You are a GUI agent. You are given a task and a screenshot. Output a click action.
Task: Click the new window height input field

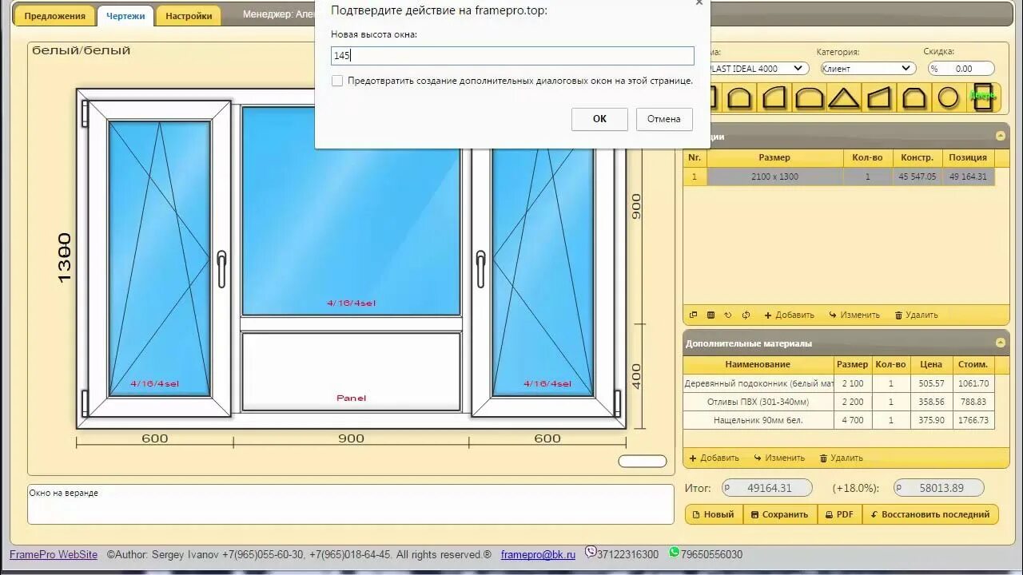click(512, 55)
